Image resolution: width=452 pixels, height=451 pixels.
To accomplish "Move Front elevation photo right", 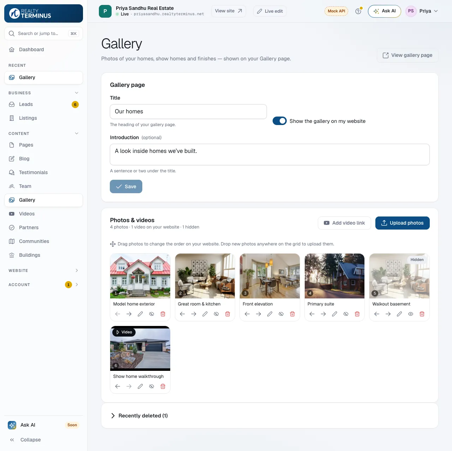I will click(258, 314).
